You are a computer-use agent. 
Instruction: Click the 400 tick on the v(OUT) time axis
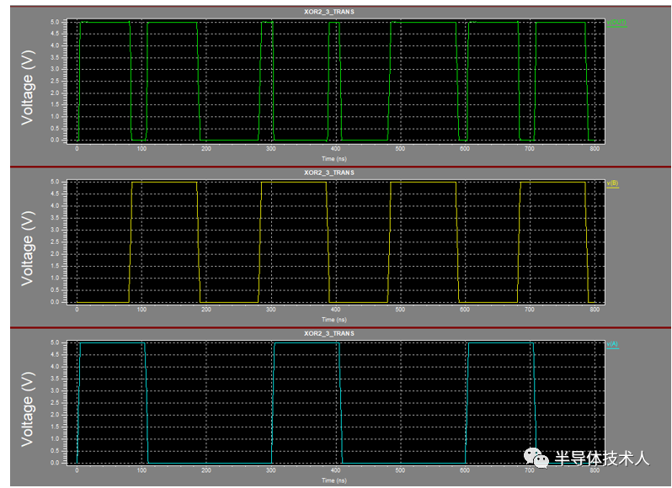(335, 149)
